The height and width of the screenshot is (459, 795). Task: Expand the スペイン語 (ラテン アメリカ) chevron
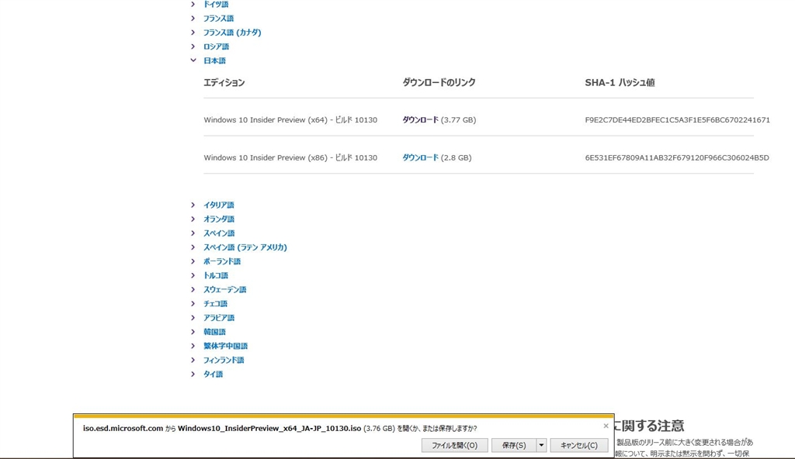[x=193, y=247]
